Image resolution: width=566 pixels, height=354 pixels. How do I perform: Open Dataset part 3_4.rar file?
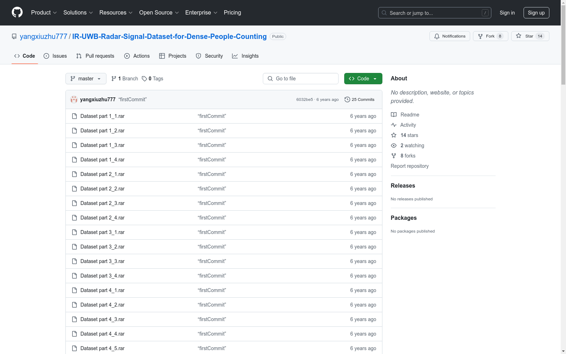click(x=103, y=276)
